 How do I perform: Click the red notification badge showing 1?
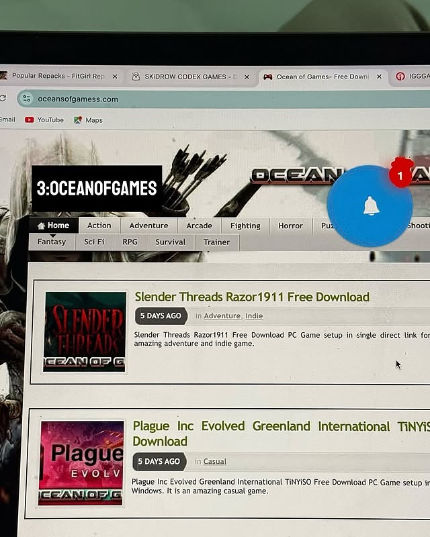tap(400, 176)
